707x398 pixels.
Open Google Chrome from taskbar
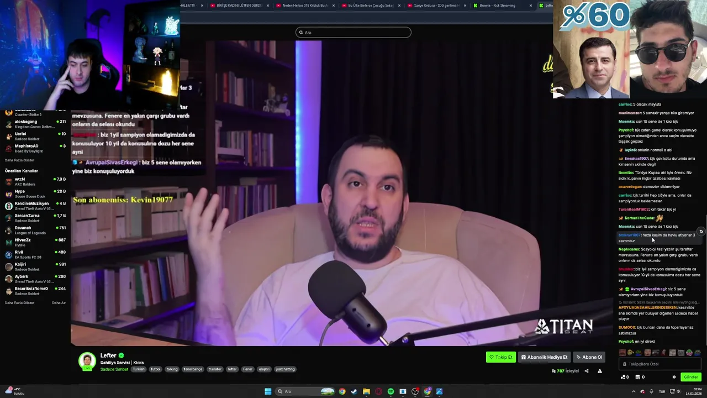pos(342,391)
